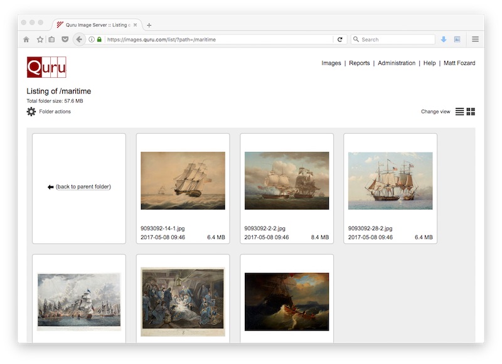502x364 pixels.
Task: Click the Pocket shield icon
Action: pyautogui.click(x=65, y=40)
